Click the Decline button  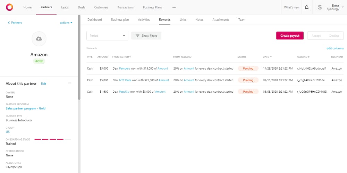click(334, 36)
